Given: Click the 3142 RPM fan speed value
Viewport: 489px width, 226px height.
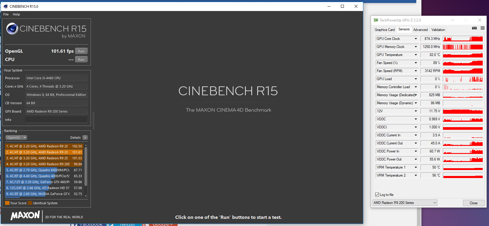Looking at the screenshot, I should 431,71.
